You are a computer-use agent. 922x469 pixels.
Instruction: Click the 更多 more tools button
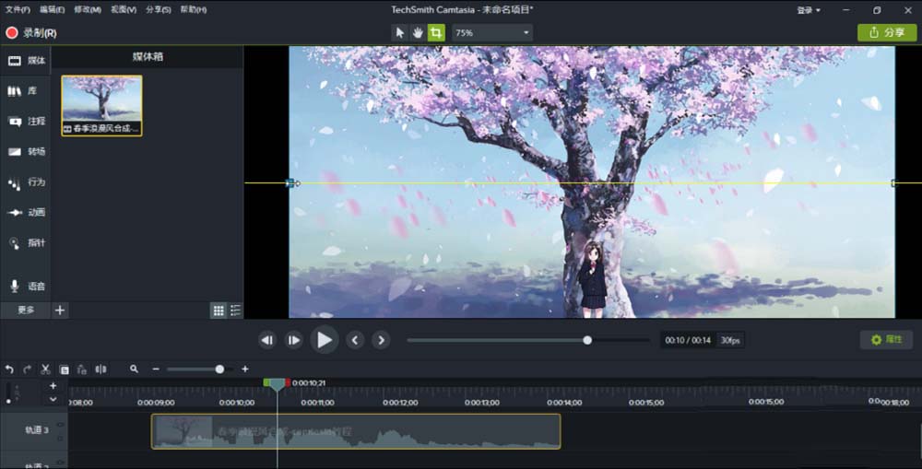click(26, 311)
